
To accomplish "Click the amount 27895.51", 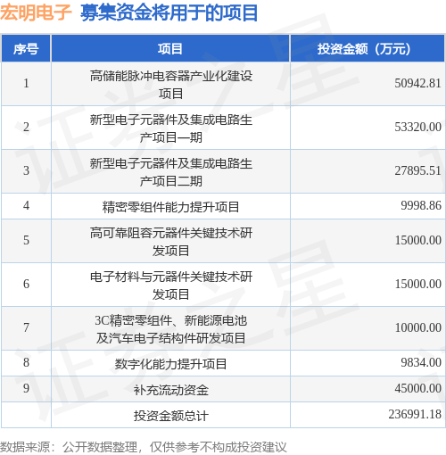I will [x=417, y=170].
